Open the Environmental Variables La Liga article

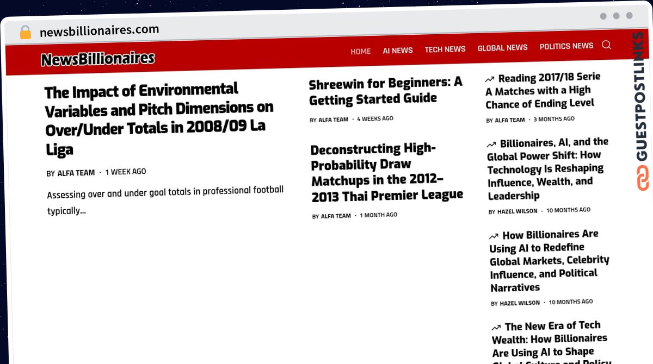159,120
